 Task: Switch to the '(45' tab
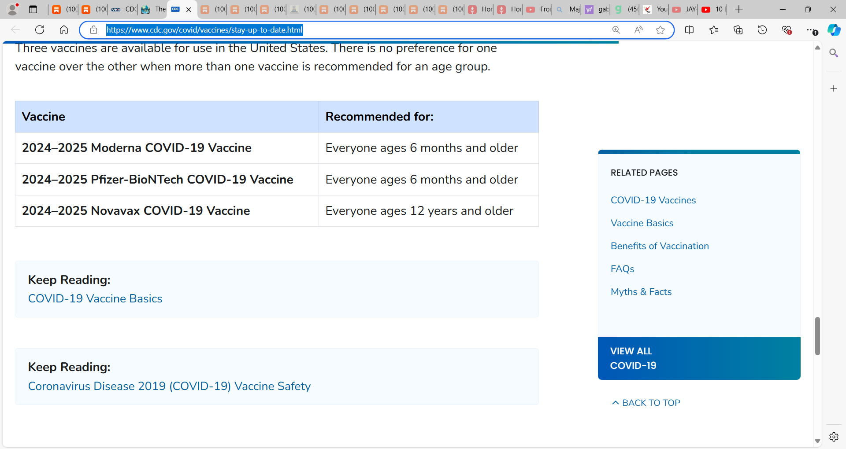pyautogui.click(x=626, y=9)
